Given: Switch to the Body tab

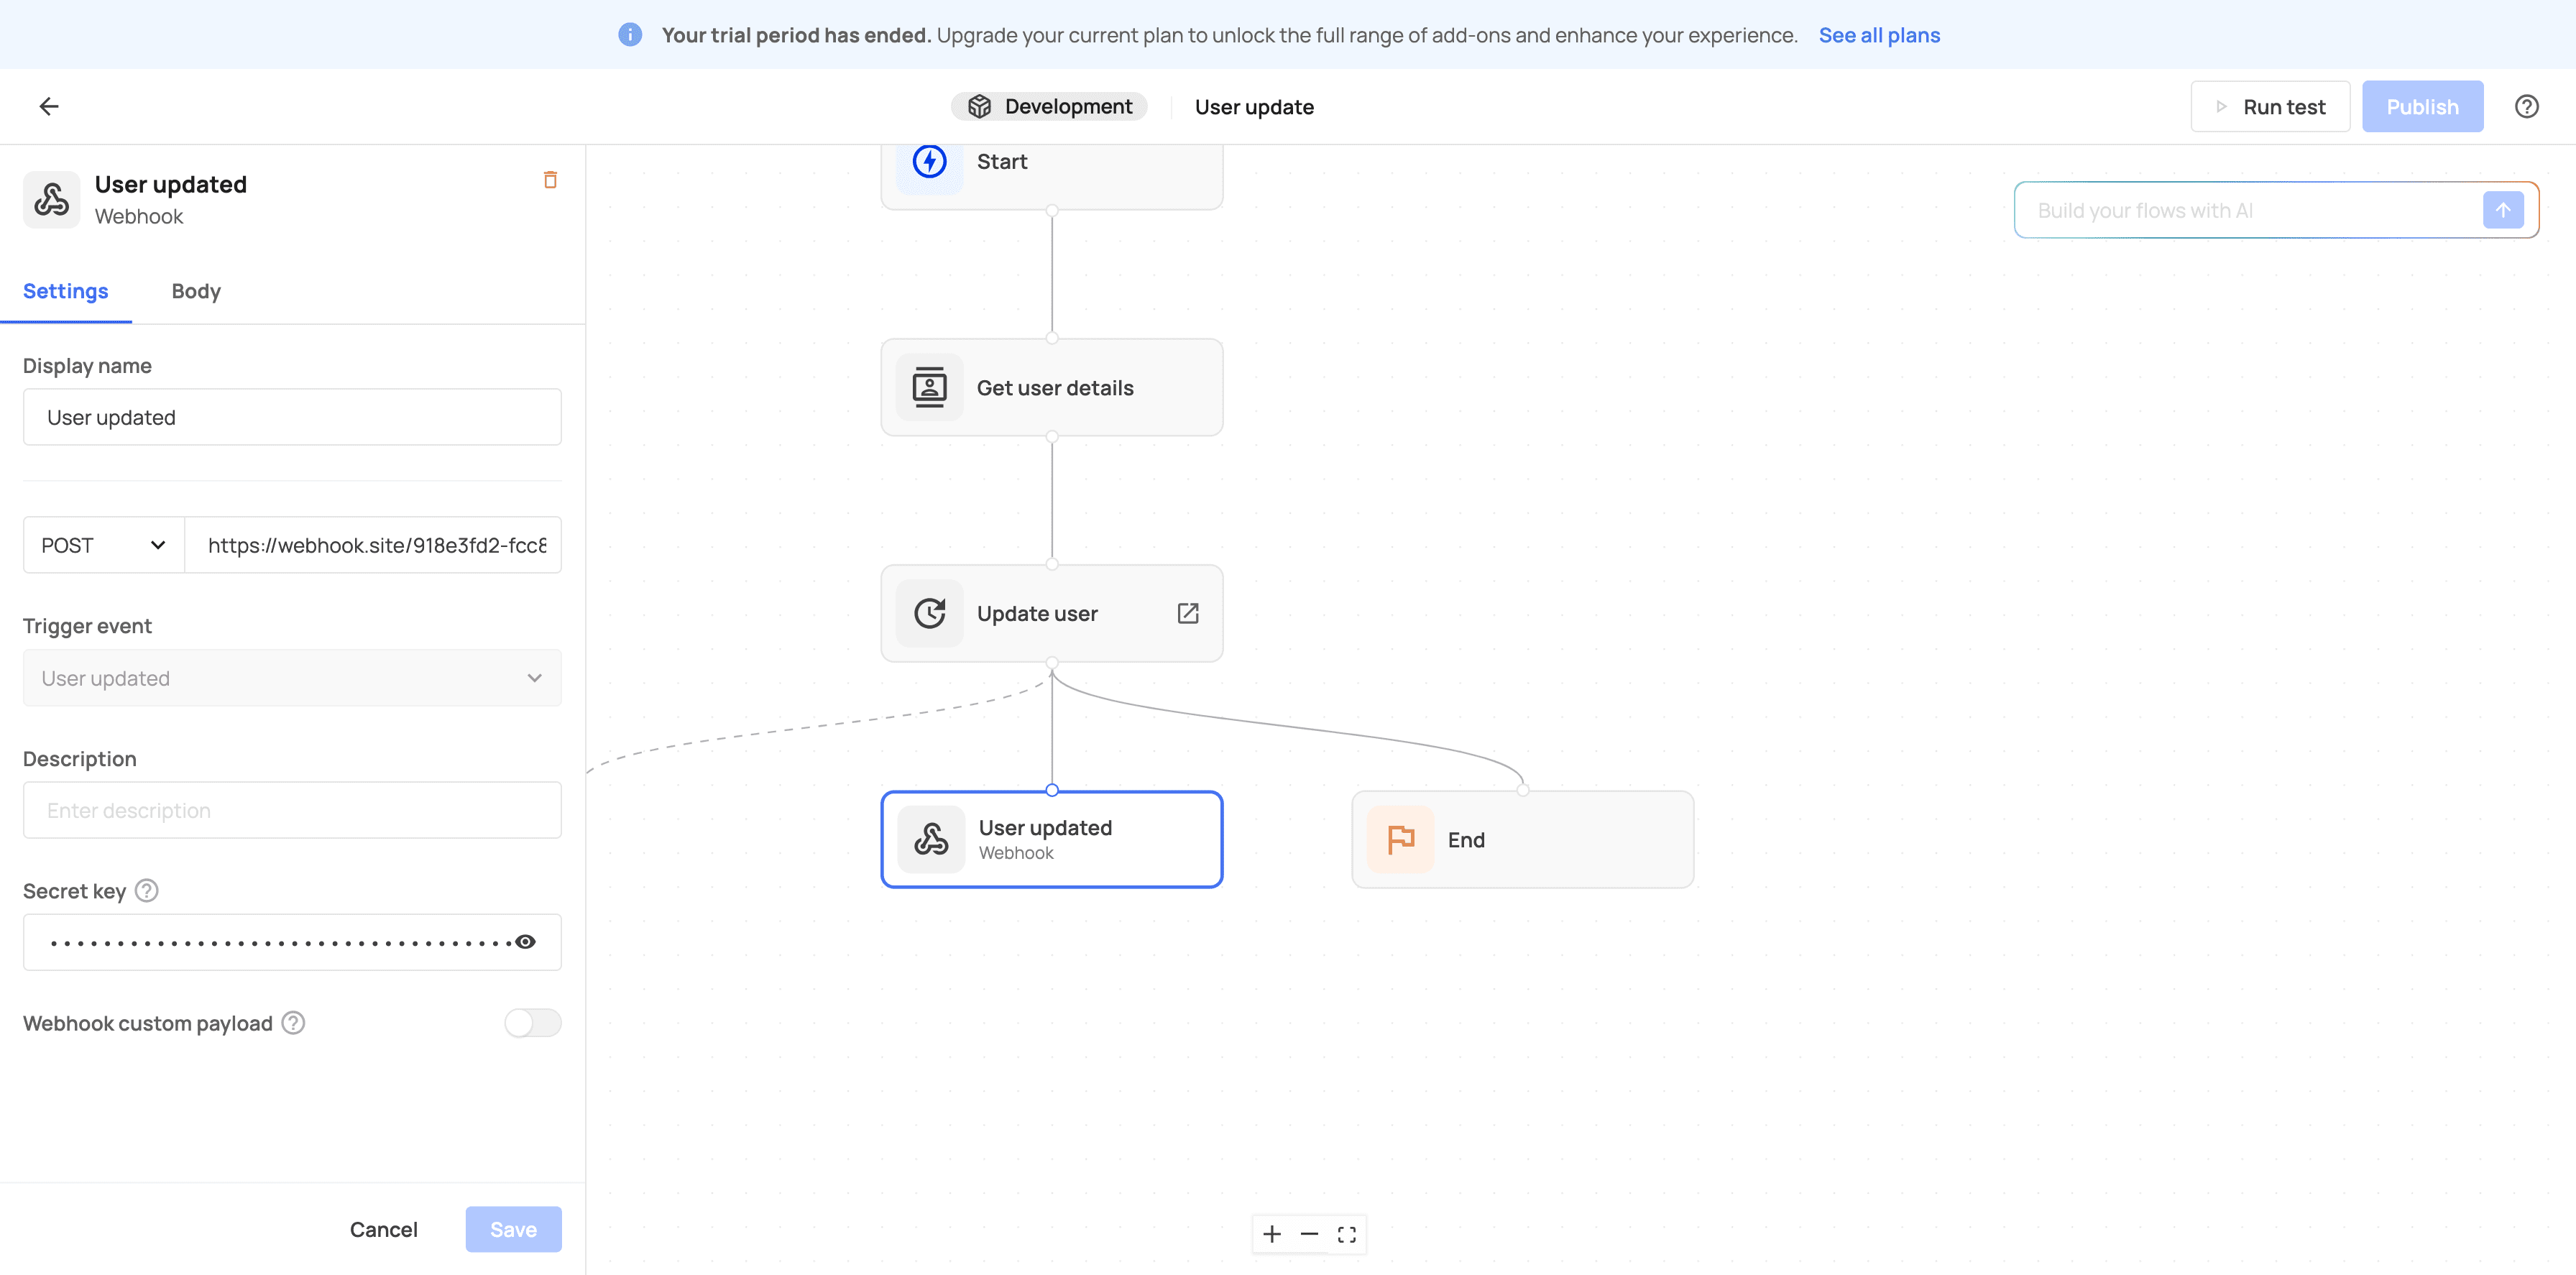Looking at the screenshot, I should (196, 291).
